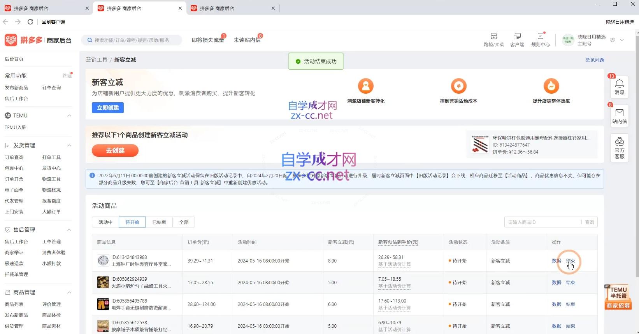Open the 站内信 envelope icon
The height and width of the screenshot is (334, 639).
(619, 113)
